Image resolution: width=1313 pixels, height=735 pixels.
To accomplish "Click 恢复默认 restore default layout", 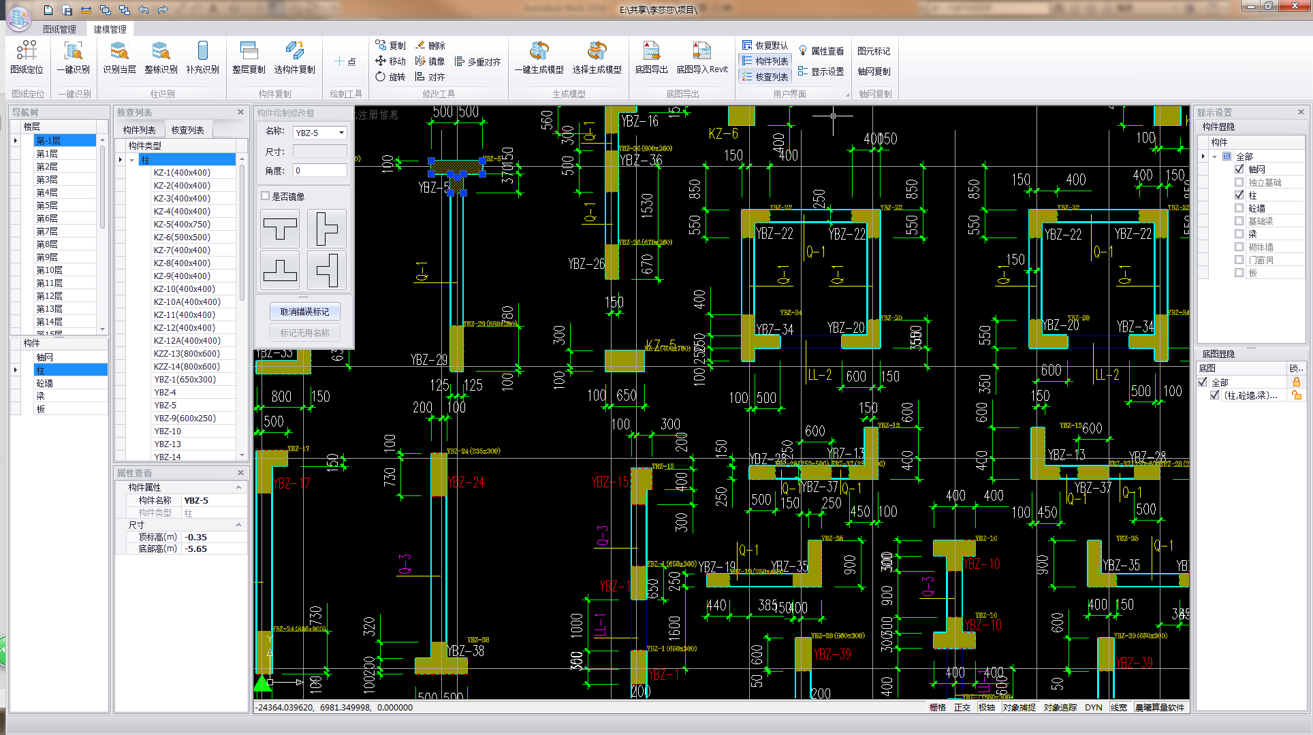I will [765, 46].
